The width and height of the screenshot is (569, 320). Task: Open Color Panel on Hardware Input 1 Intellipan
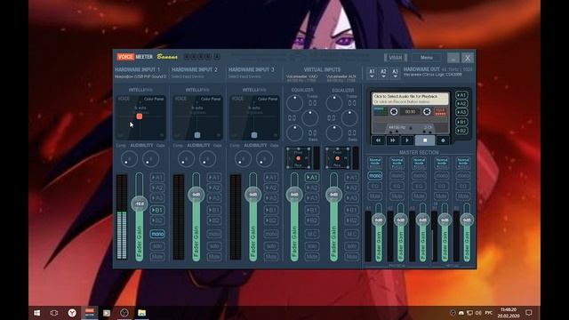coord(154,99)
